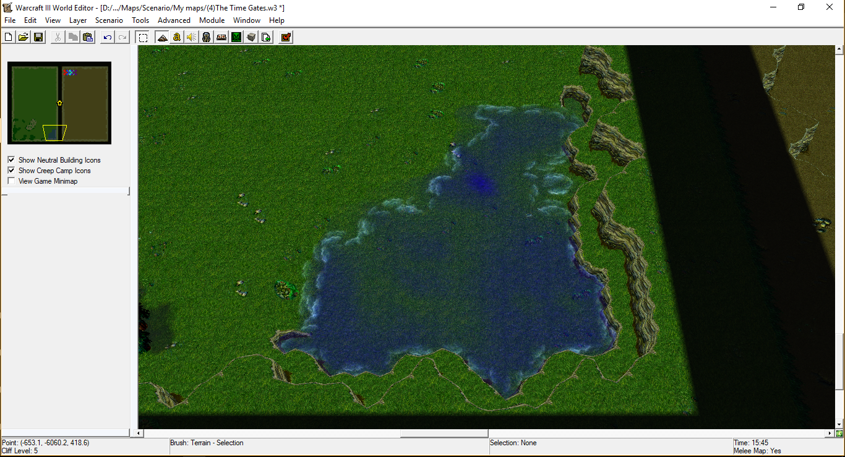Open the Scenario menu
845x457 pixels.
click(x=109, y=20)
